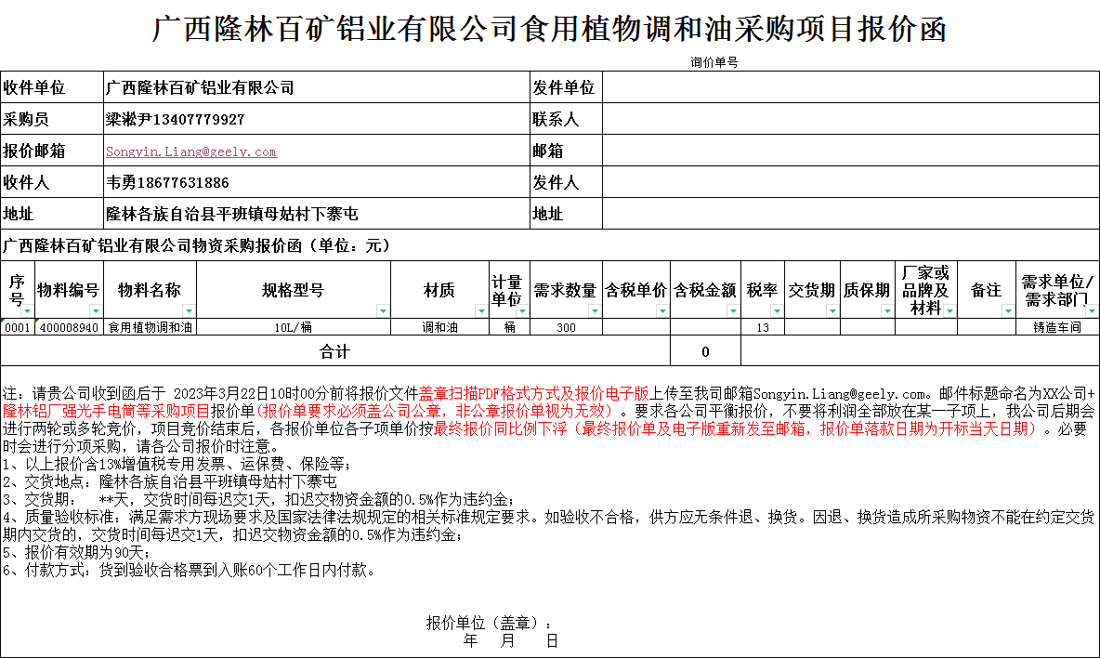Image resolution: width=1100 pixels, height=658 pixels.
Task: Click the address value cell beside the recipient 地址 label
Action: click(x=317, y=213)
